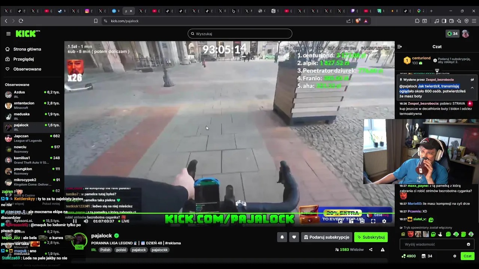Open a new browser tab
479x269 pixels.
coord(431,11)
